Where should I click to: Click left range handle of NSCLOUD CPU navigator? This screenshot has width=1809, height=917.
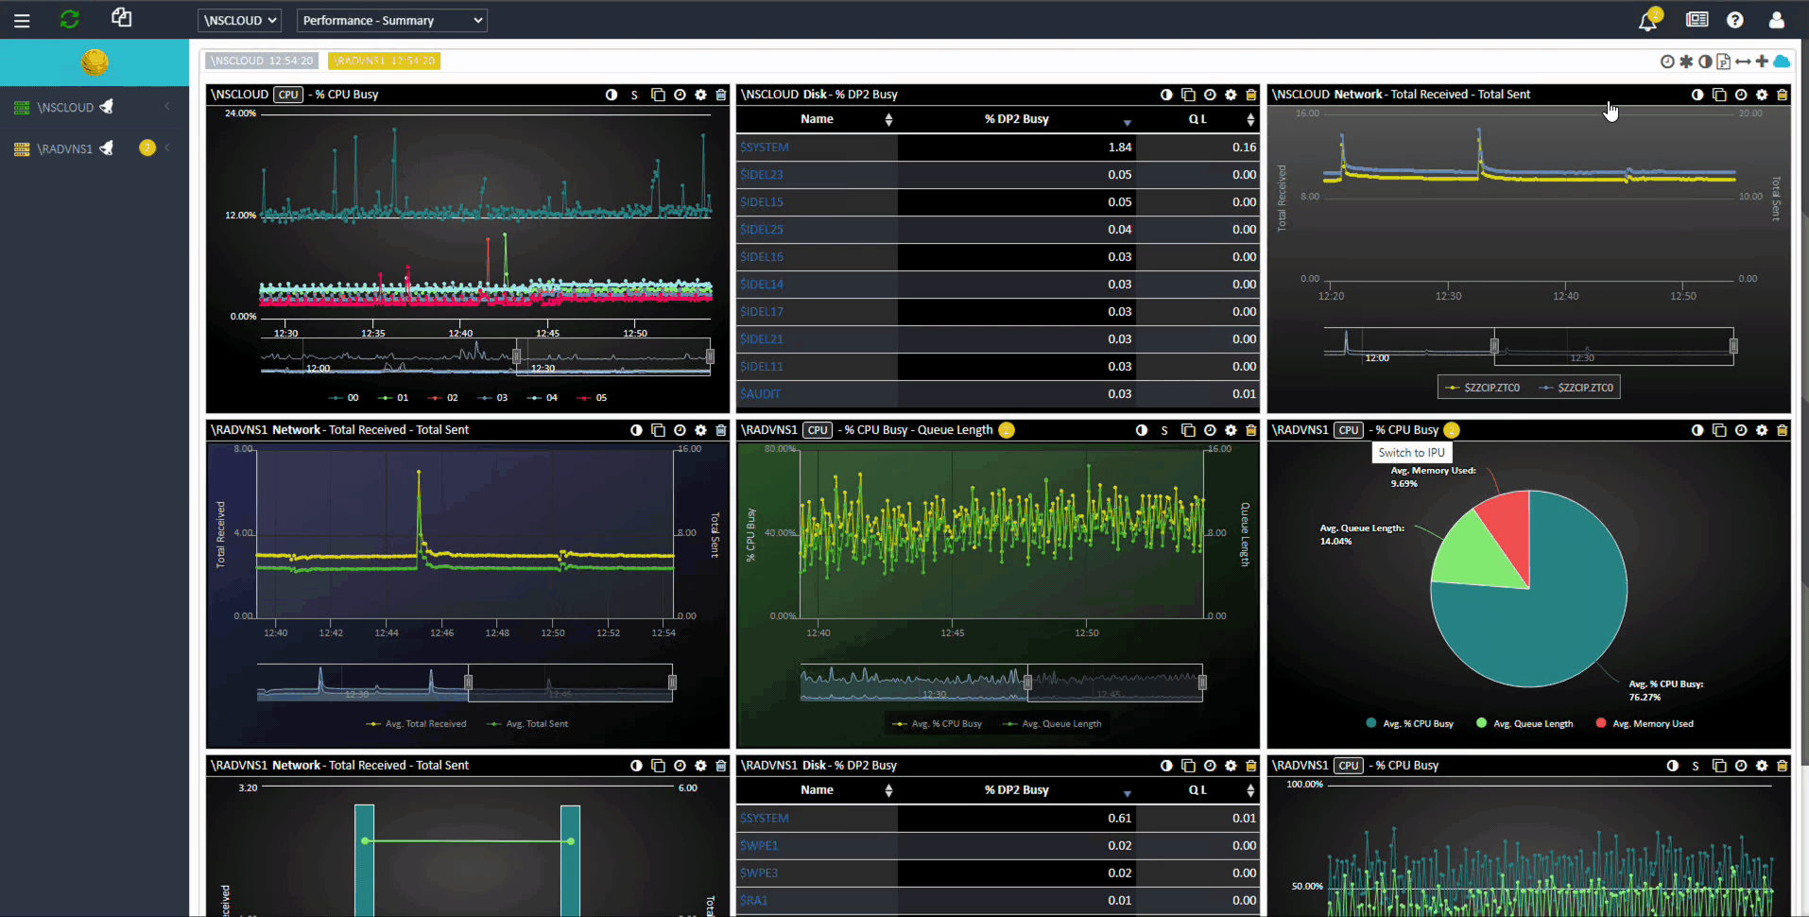[x=516, y=356]
